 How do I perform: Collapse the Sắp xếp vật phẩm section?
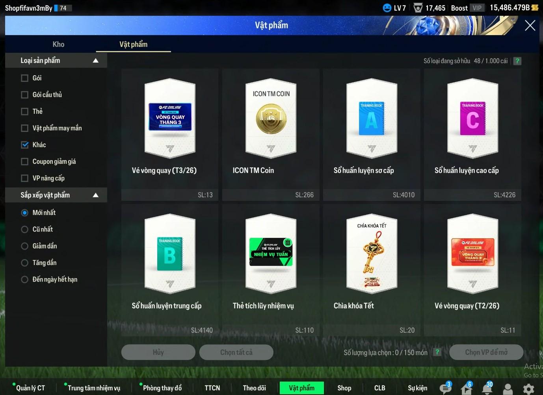[x=95, y=195]
